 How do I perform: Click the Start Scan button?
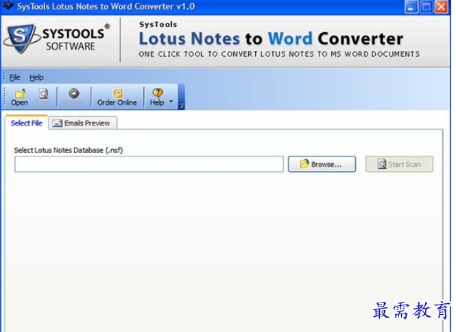click(399, 164)
